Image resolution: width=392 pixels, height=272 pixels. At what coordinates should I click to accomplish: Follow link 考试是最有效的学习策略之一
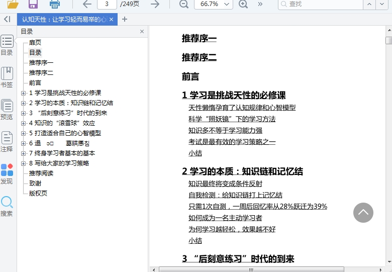[232, 142]
